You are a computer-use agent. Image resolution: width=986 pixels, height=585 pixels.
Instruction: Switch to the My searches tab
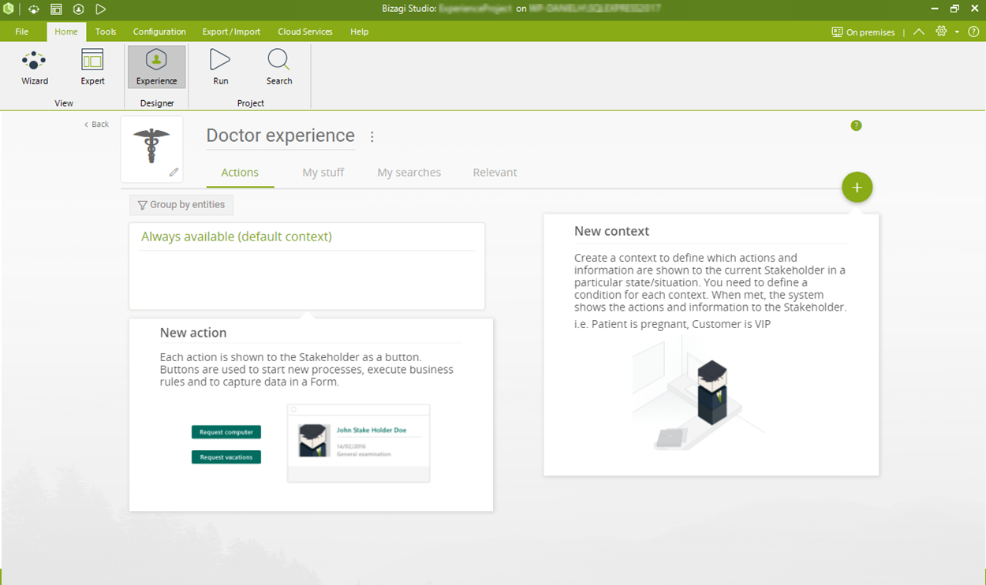409,173
